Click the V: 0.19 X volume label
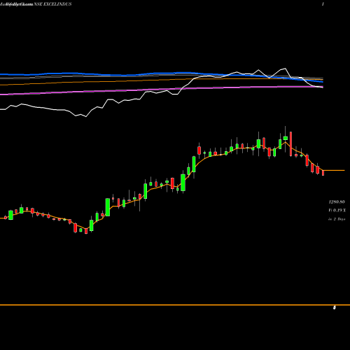Viewport: 350px width, 350px height. [x=337, y=211]
